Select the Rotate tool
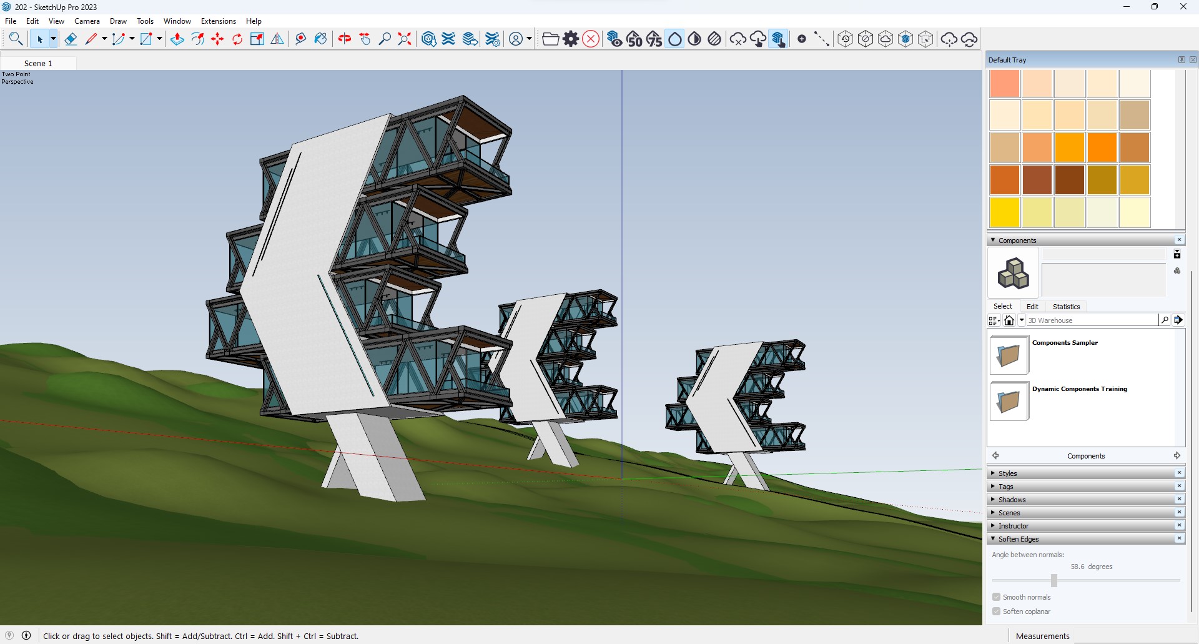This screenshot has height=644, width=1199. [237, 39]
